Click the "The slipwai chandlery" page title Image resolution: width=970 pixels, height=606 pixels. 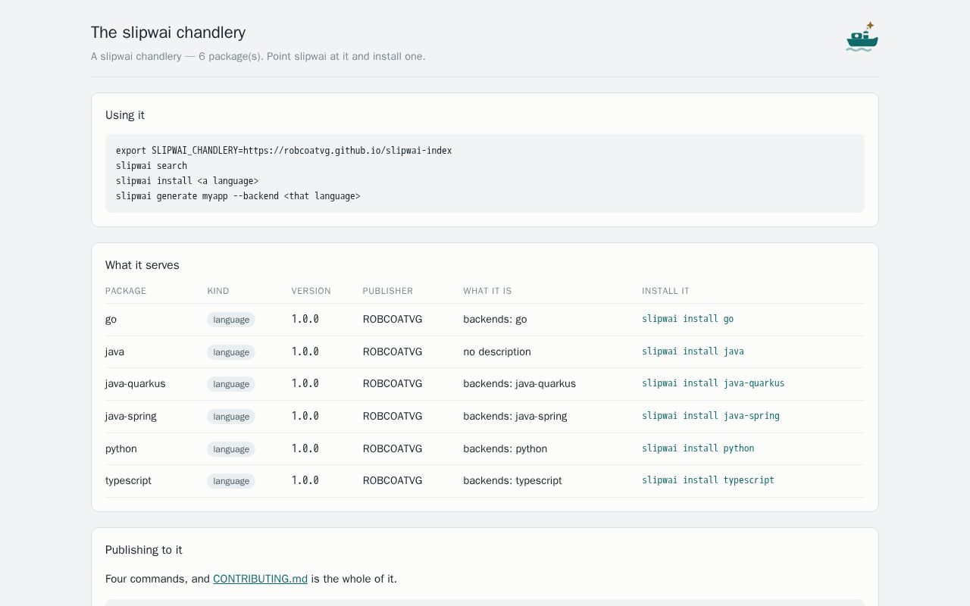pyautogui.click(x=168, y=33)
